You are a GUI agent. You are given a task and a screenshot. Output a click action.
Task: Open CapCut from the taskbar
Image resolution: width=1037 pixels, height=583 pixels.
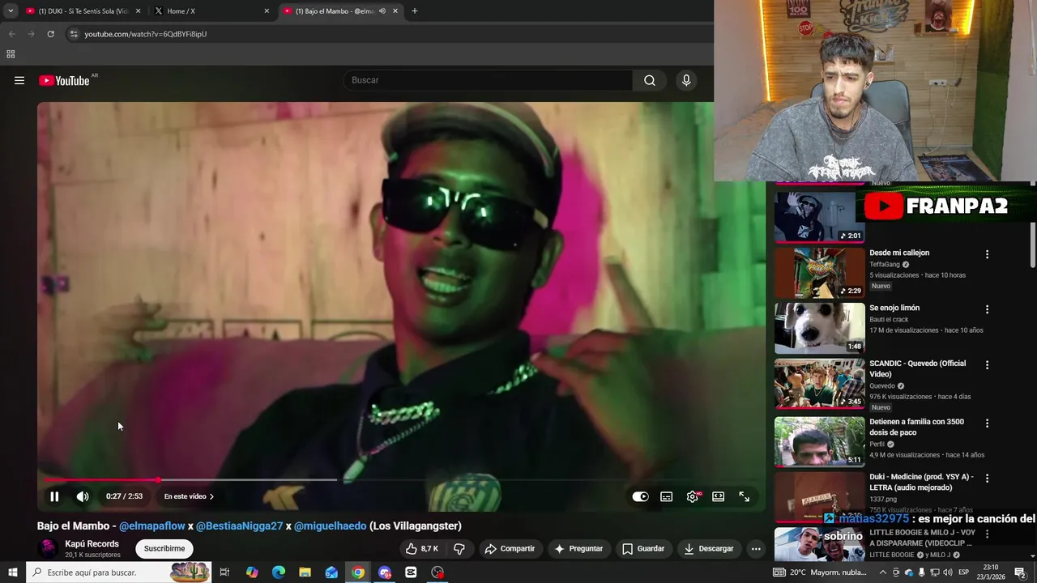tap(411, 572)
